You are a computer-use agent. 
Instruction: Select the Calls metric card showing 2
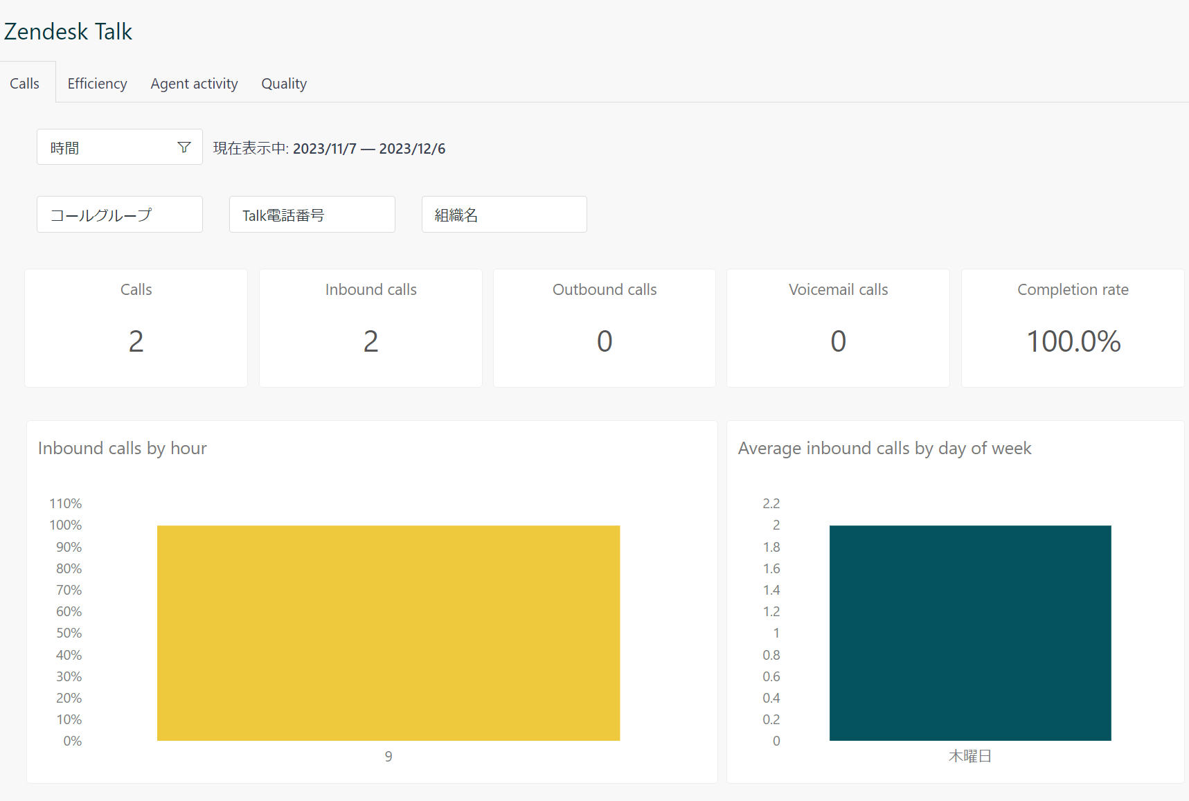click(x=136, y=328)
